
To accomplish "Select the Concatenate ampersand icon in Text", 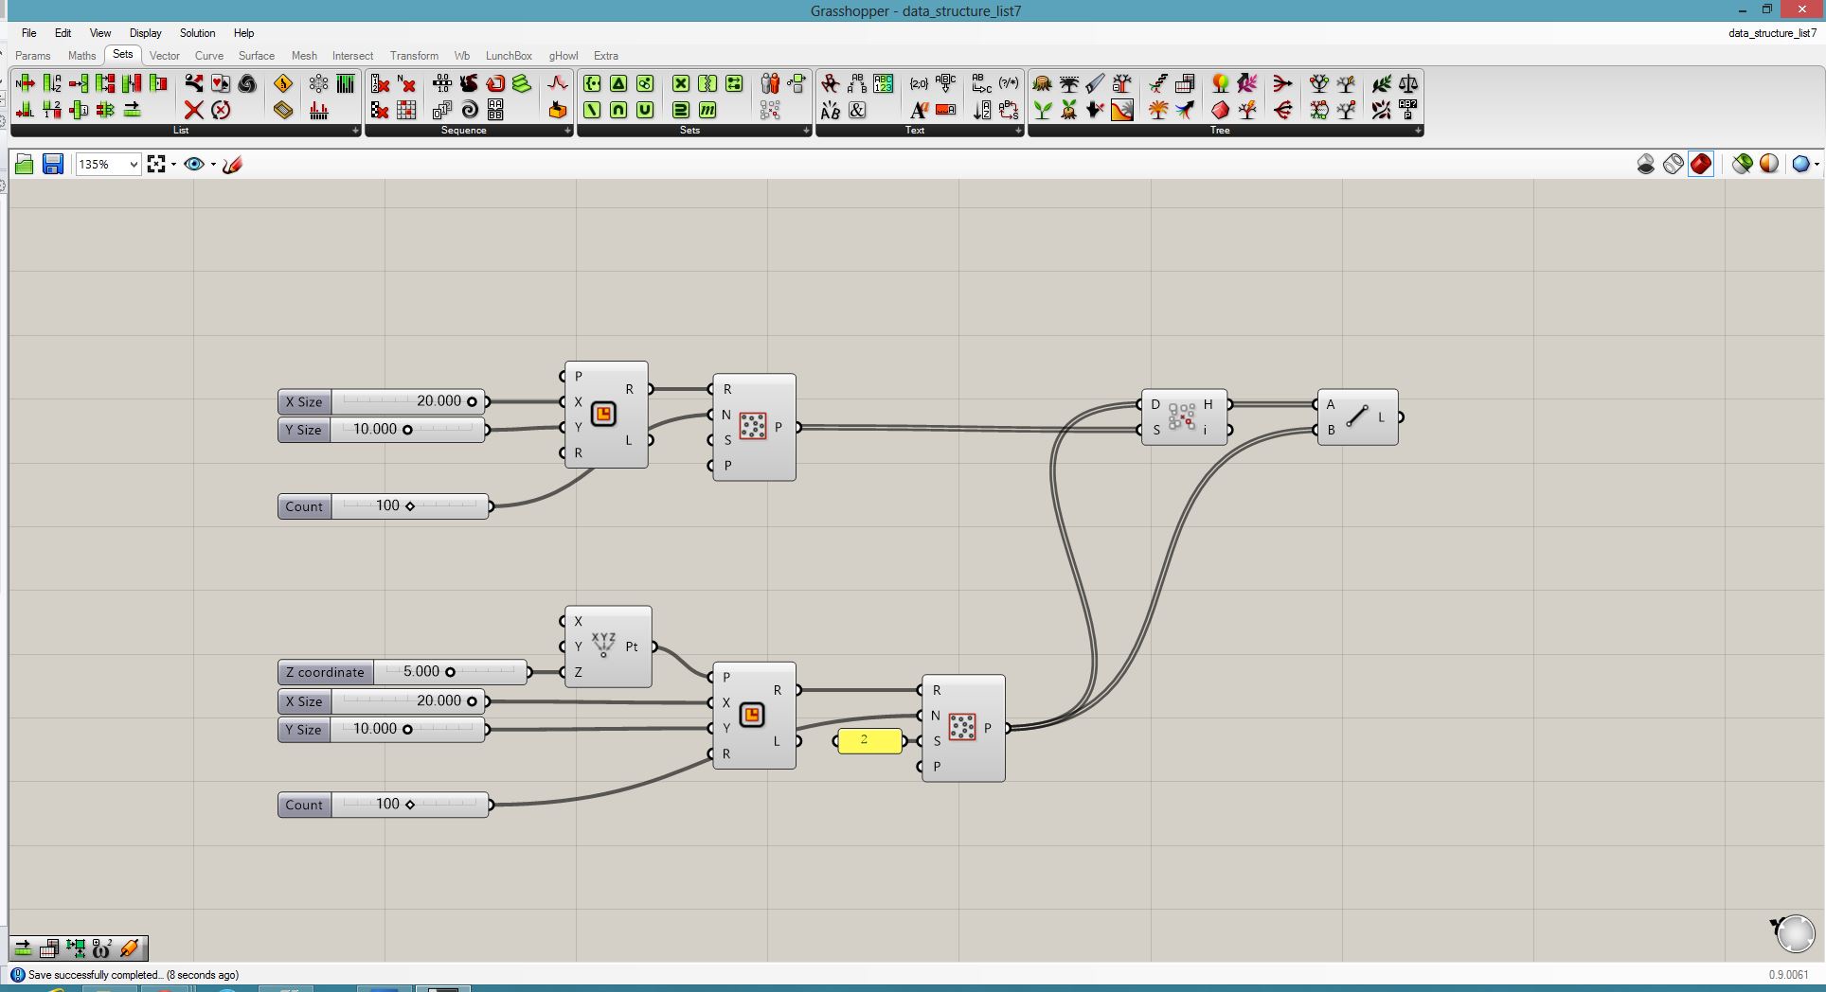I will coord(857,111).
